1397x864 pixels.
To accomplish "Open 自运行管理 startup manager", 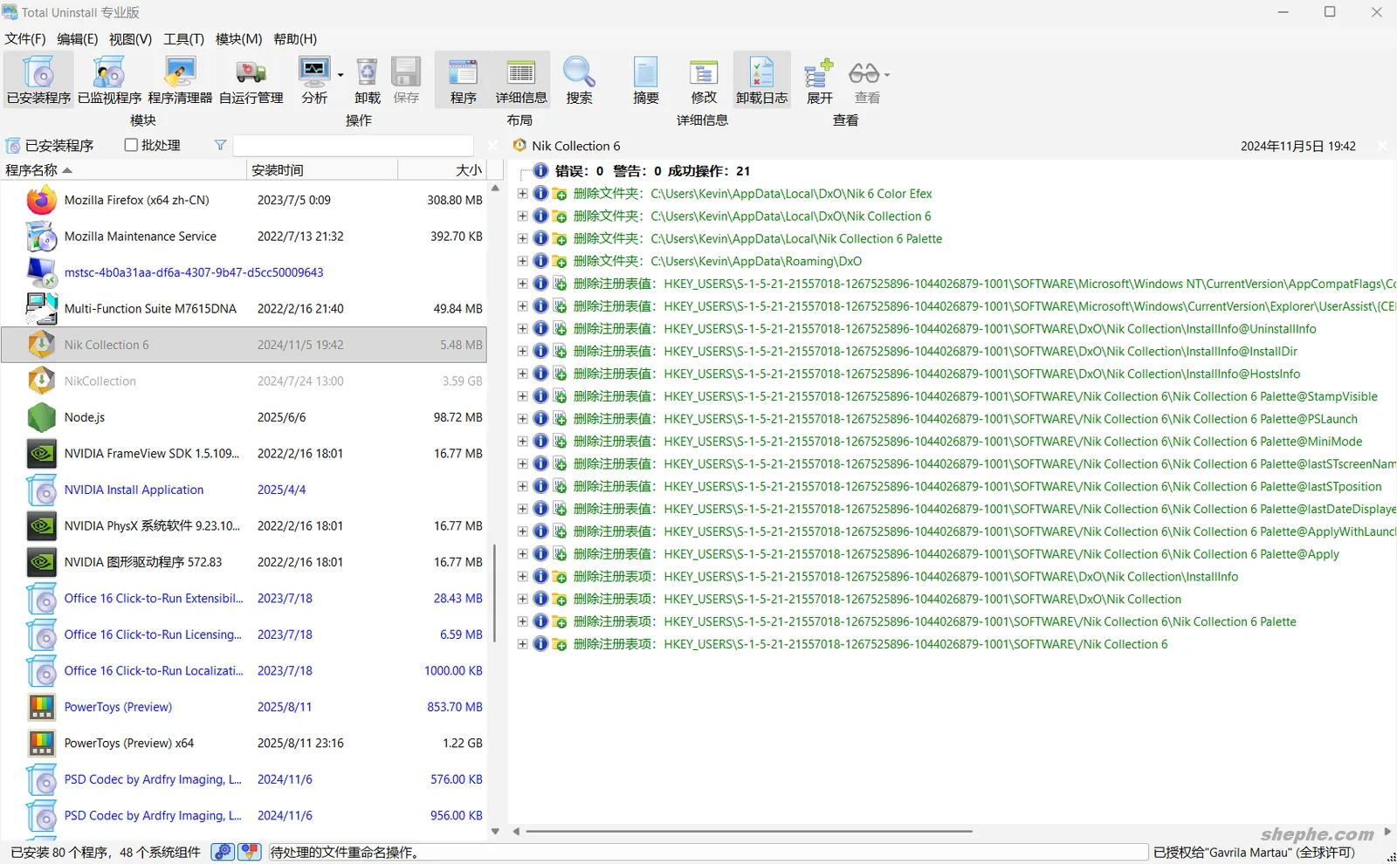I will pyautogui.click(x=251, y=80).
